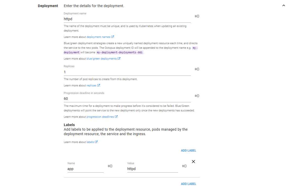
Task: Edit the Progression deadline in seconds field
Action: [127, 99]
